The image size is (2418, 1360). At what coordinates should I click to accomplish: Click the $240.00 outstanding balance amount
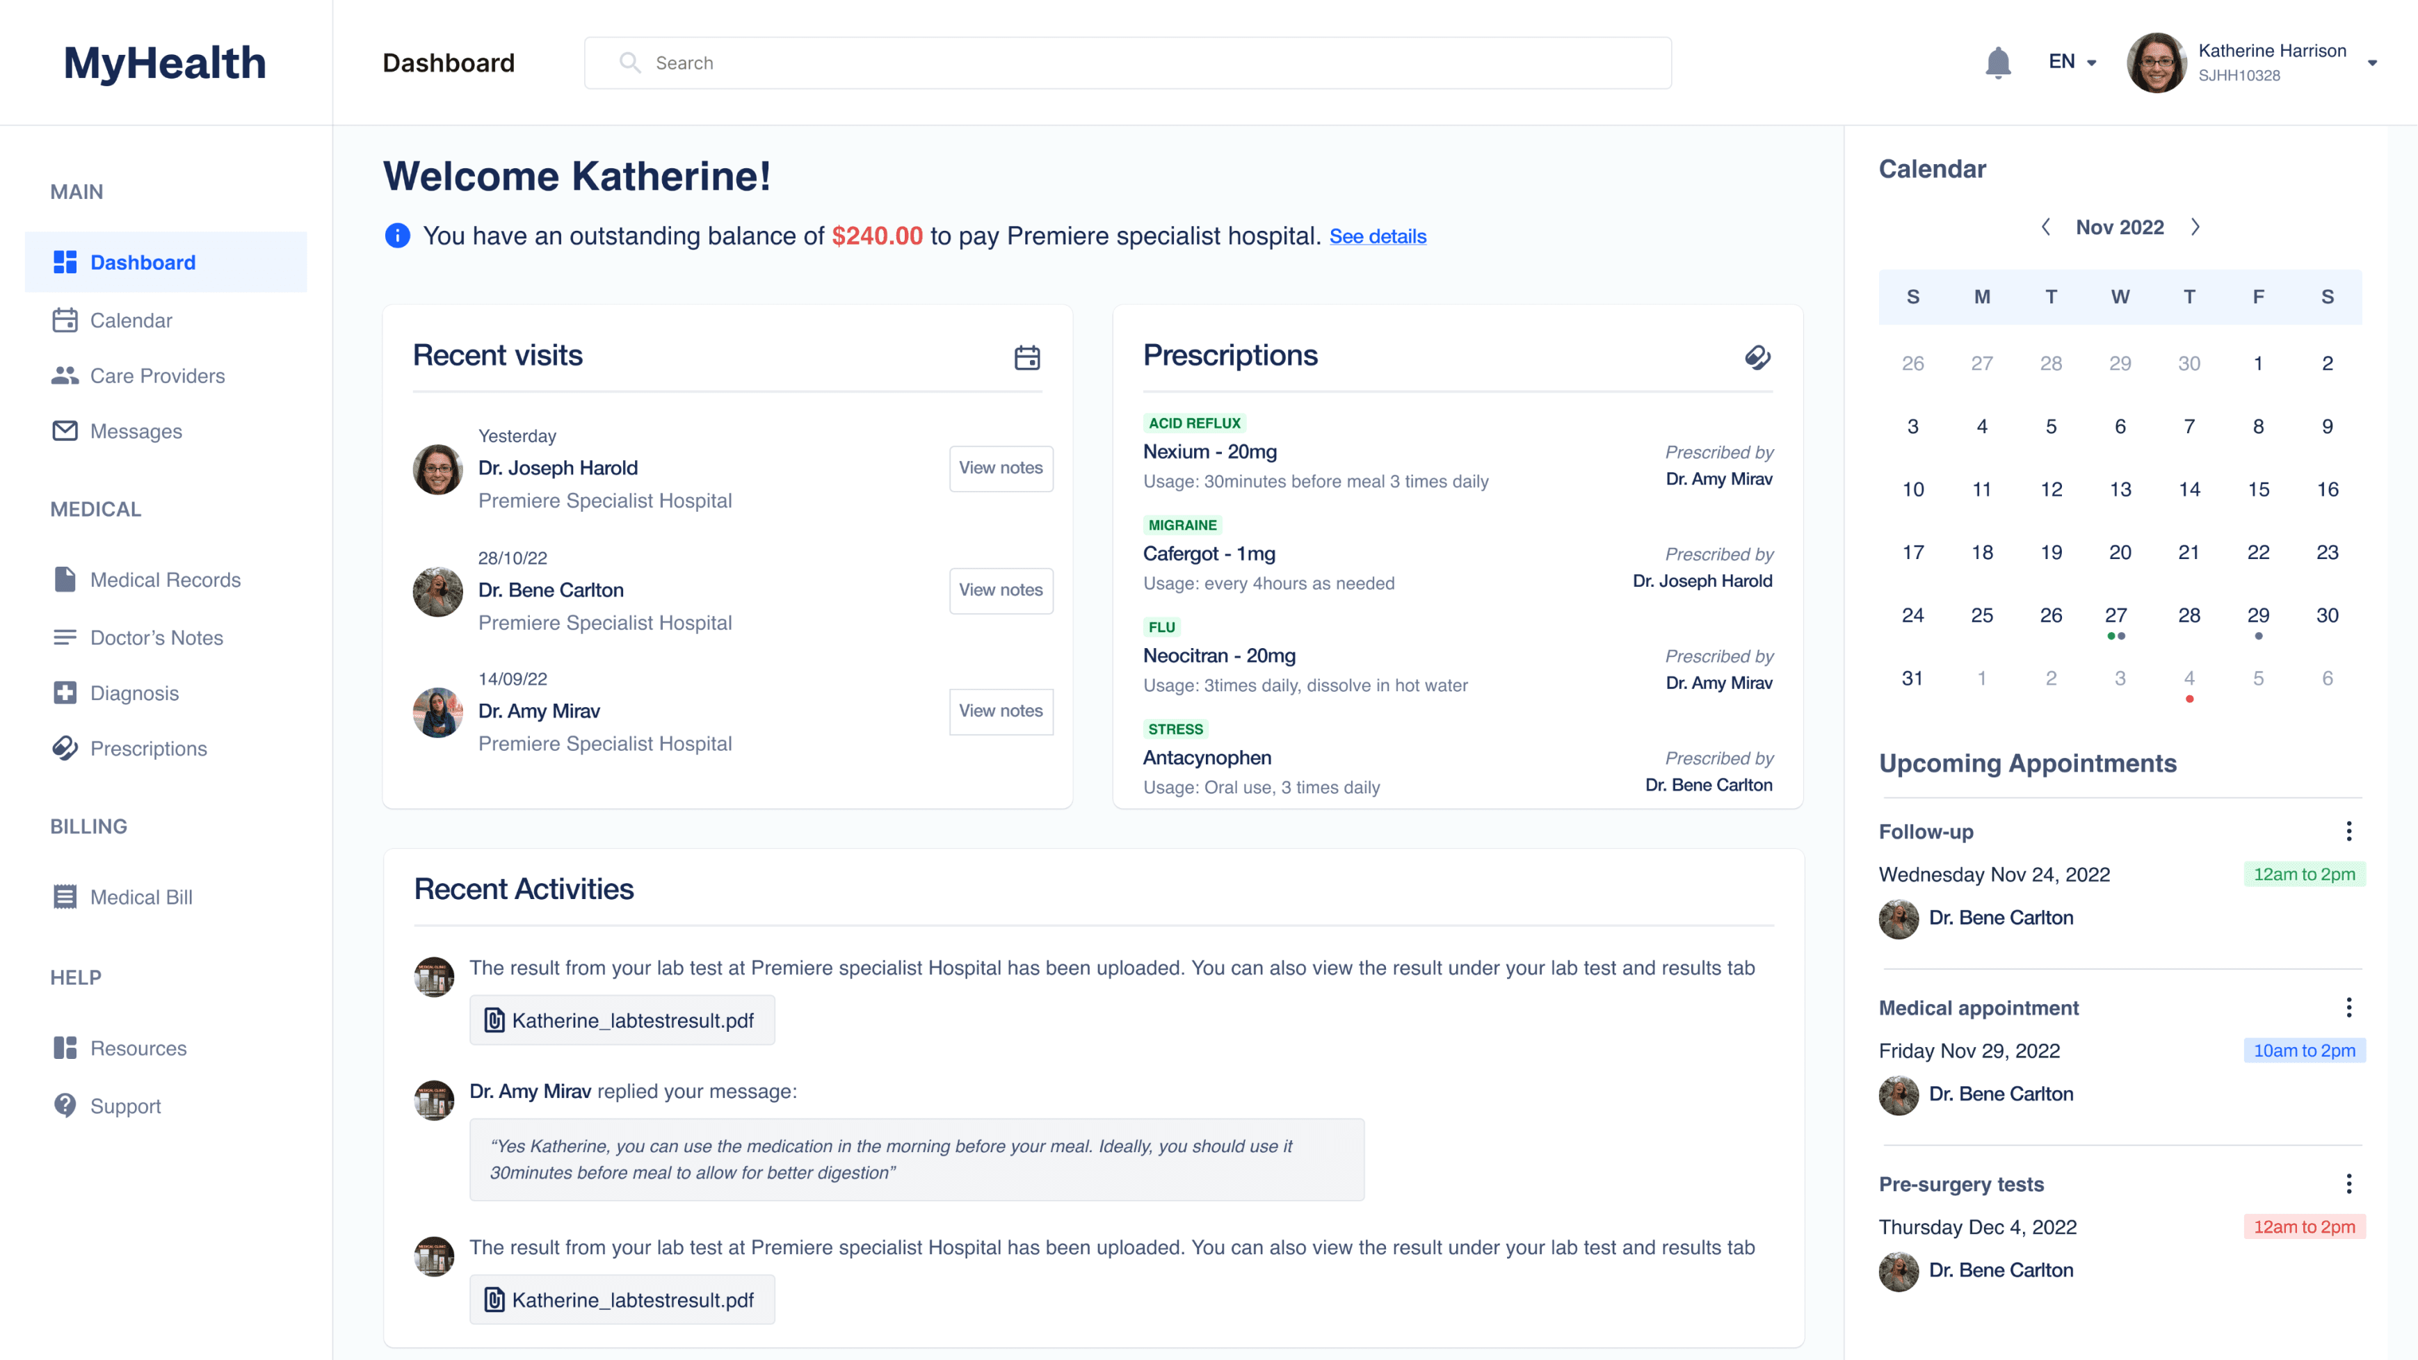point(877,236)
